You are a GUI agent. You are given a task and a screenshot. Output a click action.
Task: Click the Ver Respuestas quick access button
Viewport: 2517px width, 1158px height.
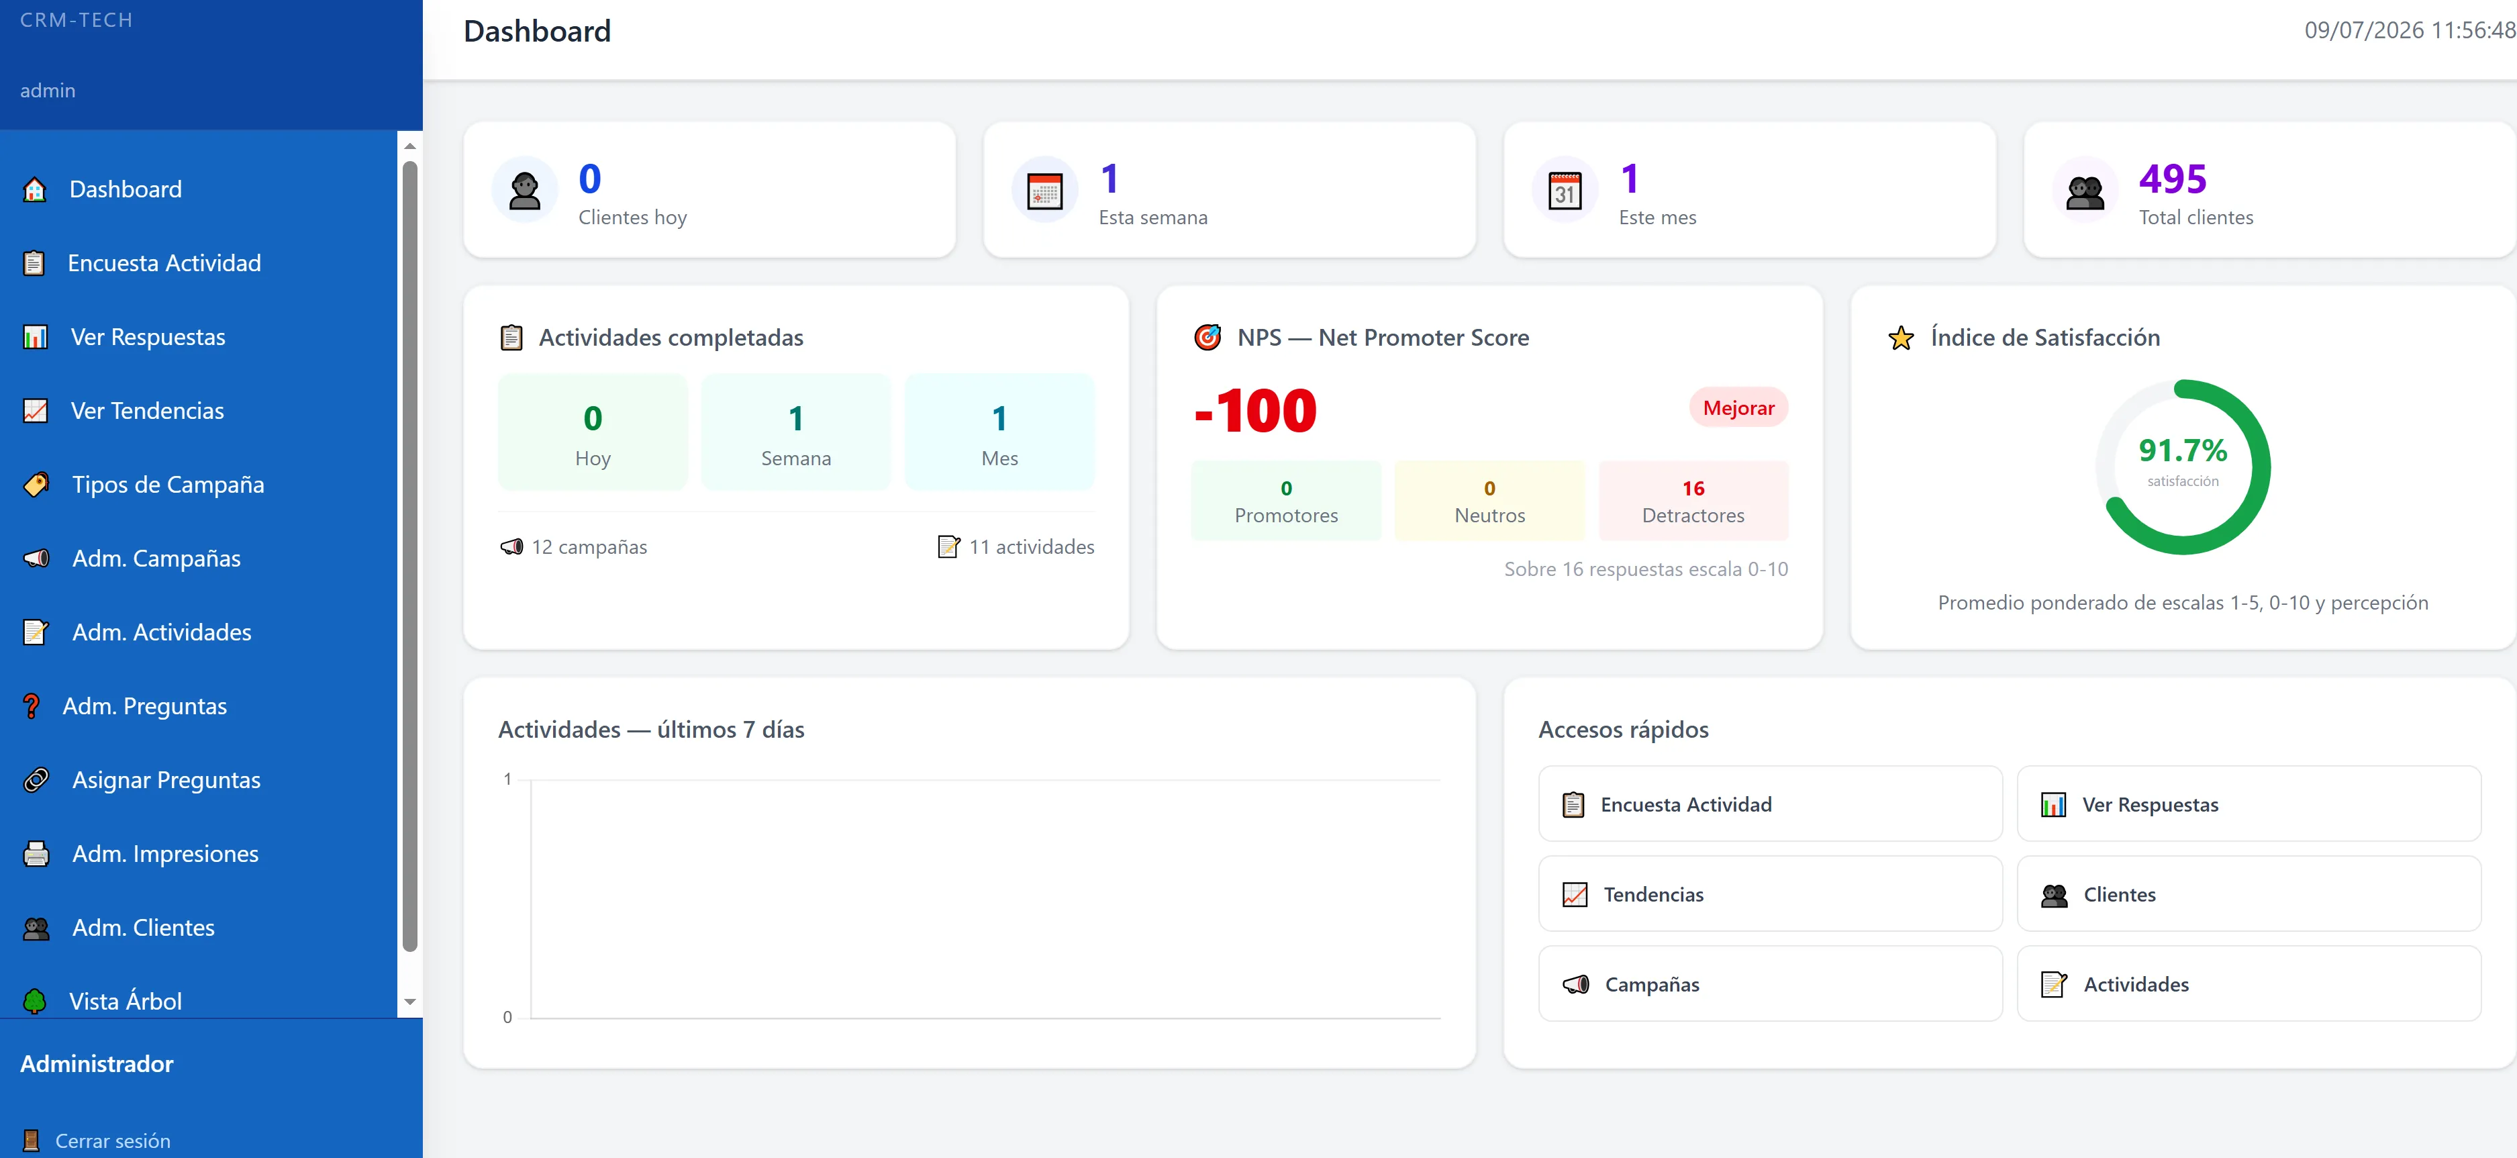(x=2249, y=804)
